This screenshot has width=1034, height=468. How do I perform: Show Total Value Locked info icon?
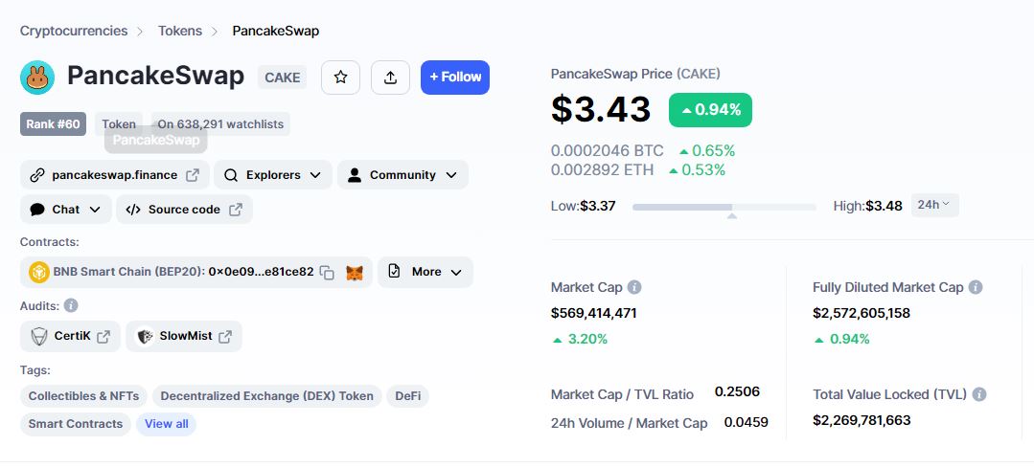click(x=979, y=394)
